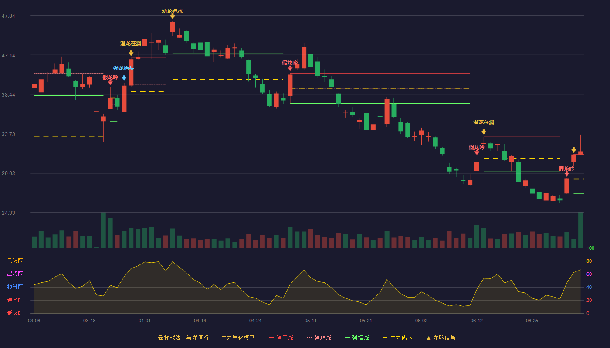Select the 假龙吟 label below the June 潜龙在渊
The image size is (610, 348).
[477, 147]
